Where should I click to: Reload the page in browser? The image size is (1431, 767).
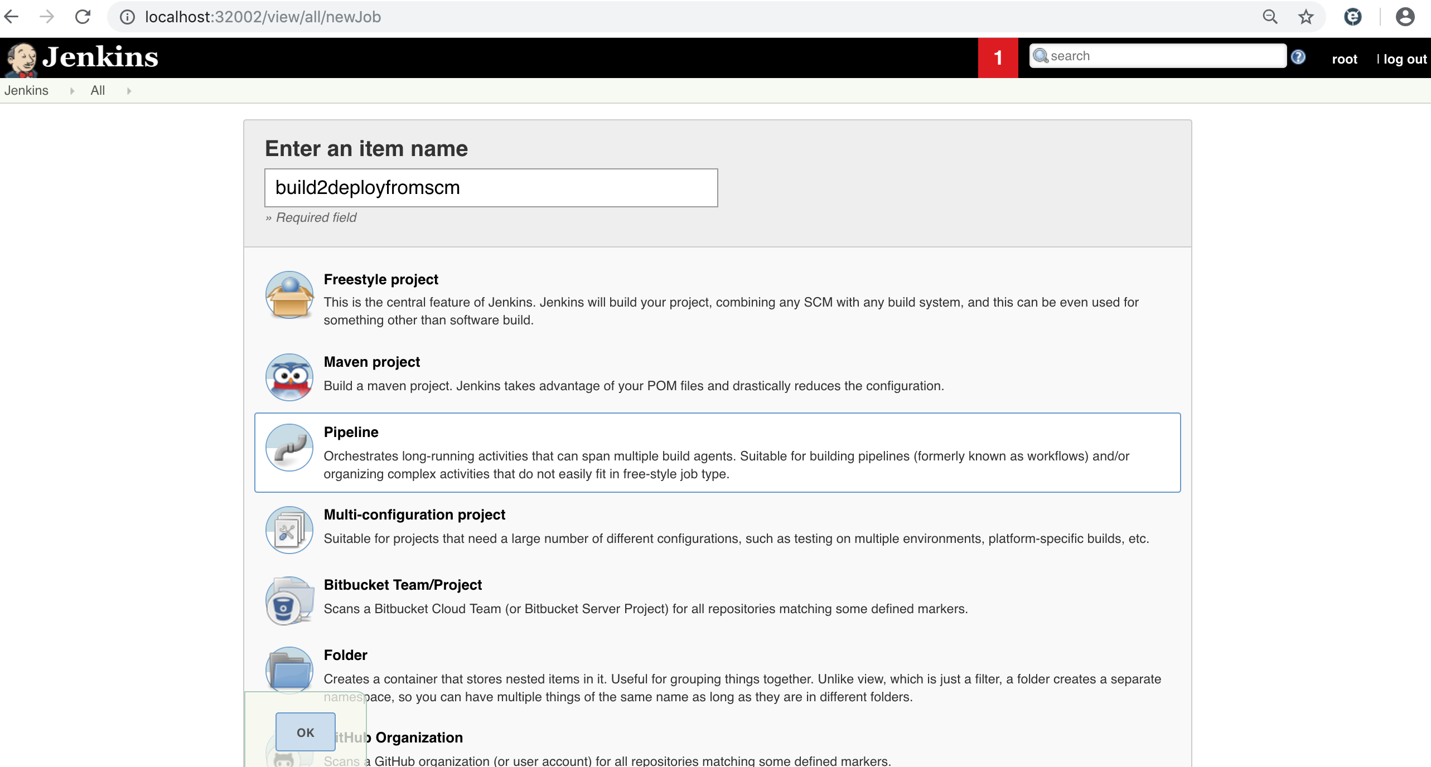point(83,17)
